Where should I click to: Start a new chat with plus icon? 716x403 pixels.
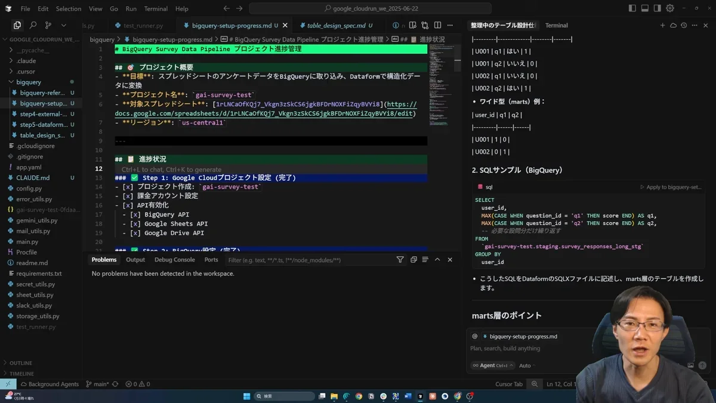662,26
